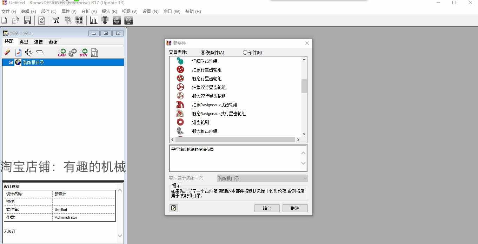Click the green CAD arrow icon
The image size is (478, 244).
pyautogui.click(x=62, y=53)
